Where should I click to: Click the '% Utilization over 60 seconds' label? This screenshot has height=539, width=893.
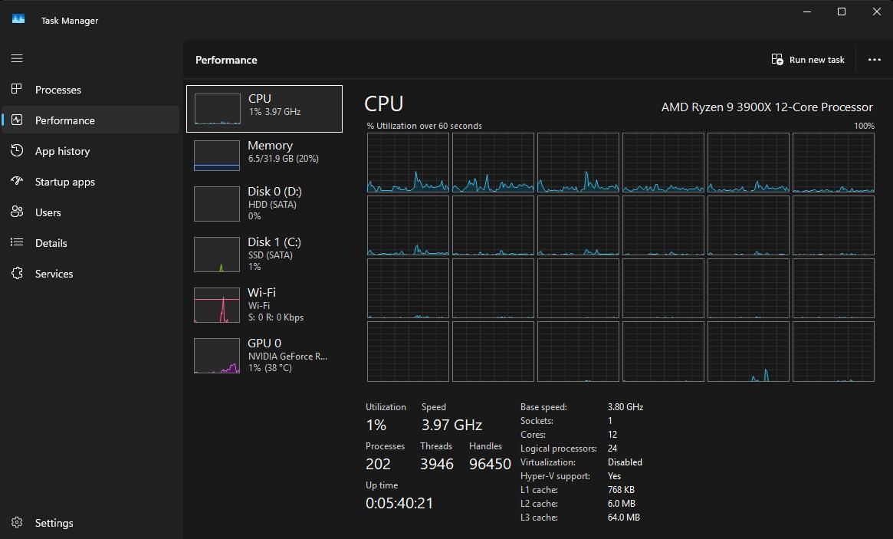(425, 126)
